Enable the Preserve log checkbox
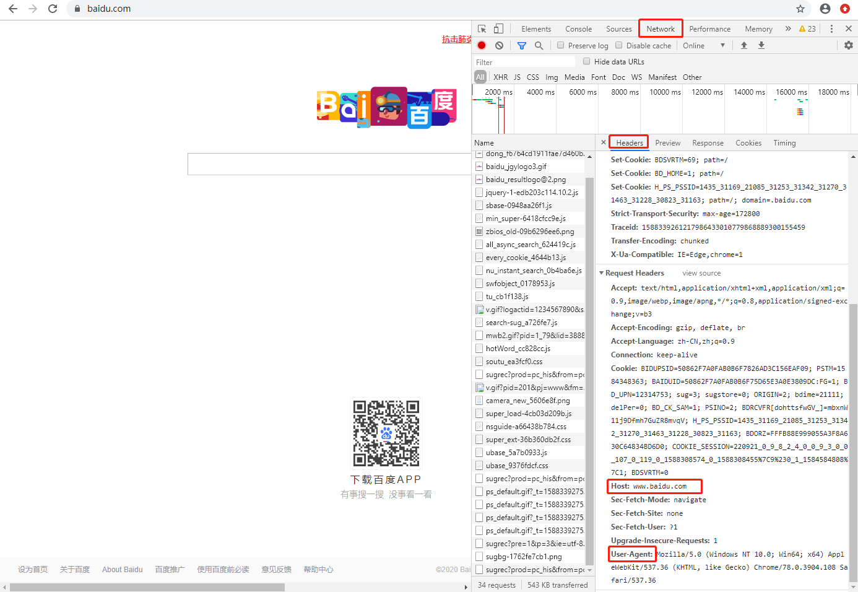Viewport: 858px width, 592px height. click(561, 45)
